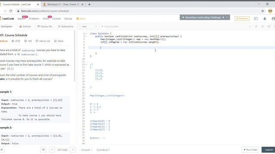The width and height of the screenshot is (275, 154).
Task: Dismiss the LeetCoding Challenge banner
Action: tap(227, 17)
